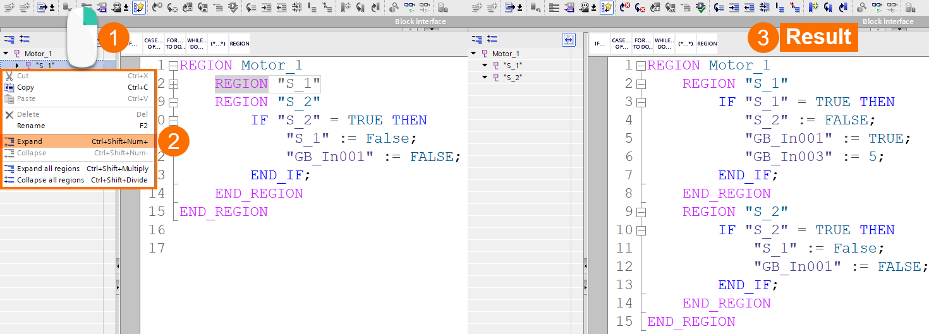The width and height of the screenshot is (929, 334).
Task: Insert REGION favorite in context-menu view
Action: 239,44
